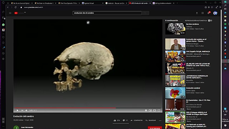Open the YouTube hamburger guide menu

pyautogui.click(x=10, y=13)
